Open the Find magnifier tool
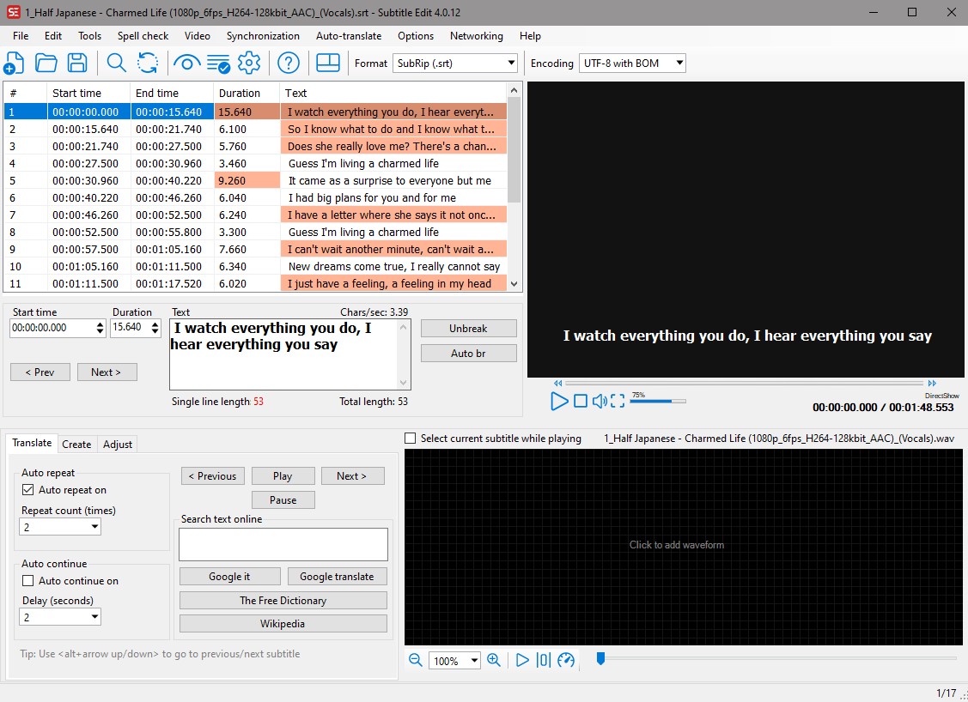The height and width of the screenshot is (702, 968). pyautogui.click(x=116, y=63)
